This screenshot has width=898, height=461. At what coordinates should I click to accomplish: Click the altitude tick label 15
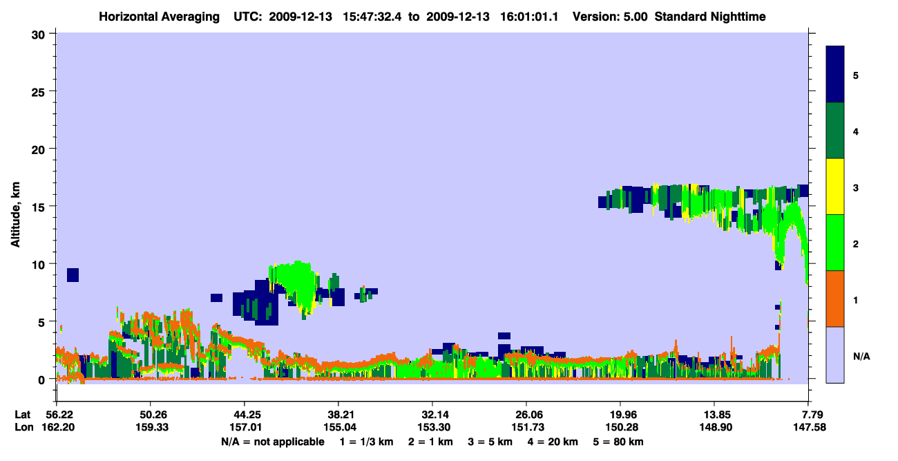[40, 207]
